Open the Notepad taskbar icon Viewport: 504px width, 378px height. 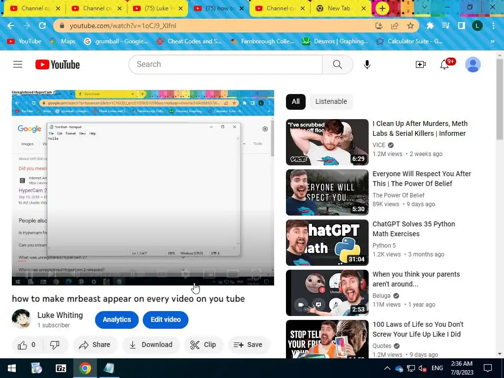(109, 368)
